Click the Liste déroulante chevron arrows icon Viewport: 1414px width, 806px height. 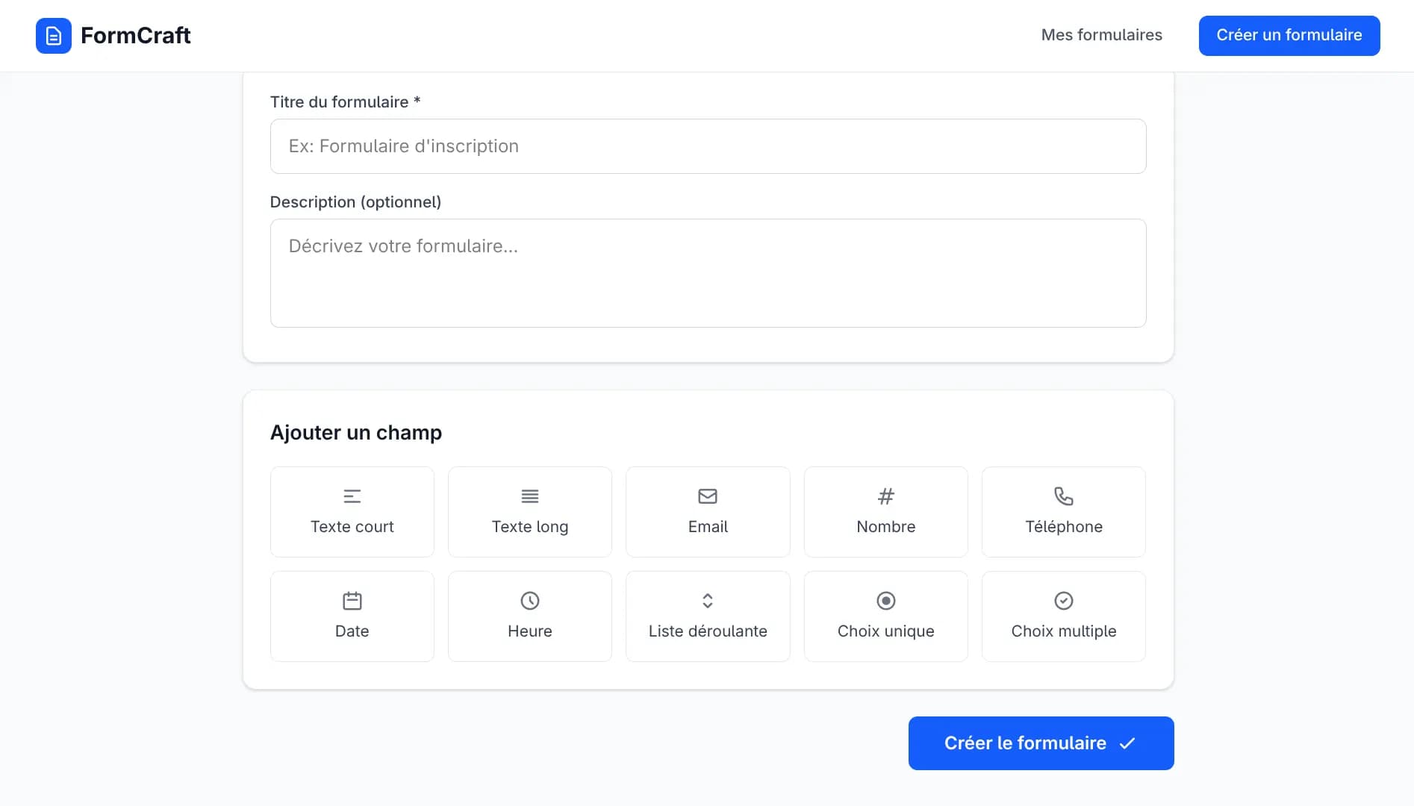pos(707,601)
